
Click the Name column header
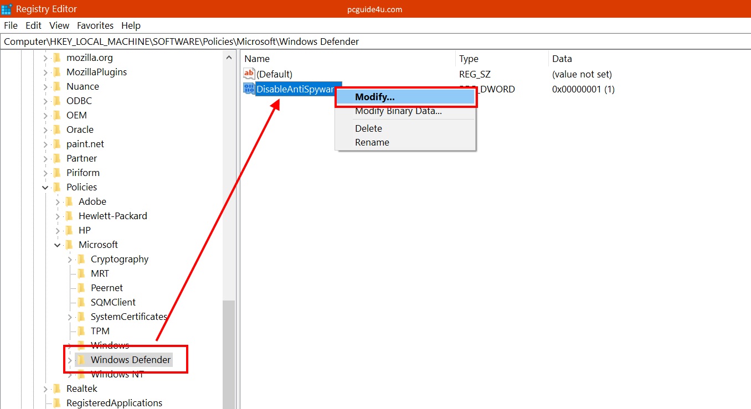tap(257, 59)
